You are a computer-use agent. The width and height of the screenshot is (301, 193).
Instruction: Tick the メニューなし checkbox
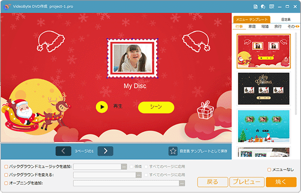pyautogui.click(x=269, y=170)
